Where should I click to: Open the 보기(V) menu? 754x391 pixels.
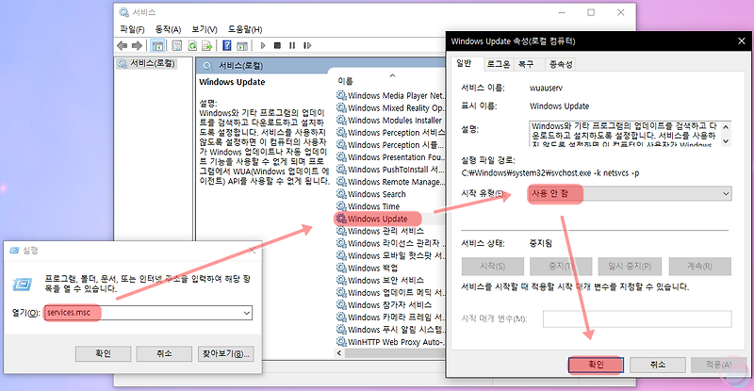pyautogui.click(x=205, y=30)
